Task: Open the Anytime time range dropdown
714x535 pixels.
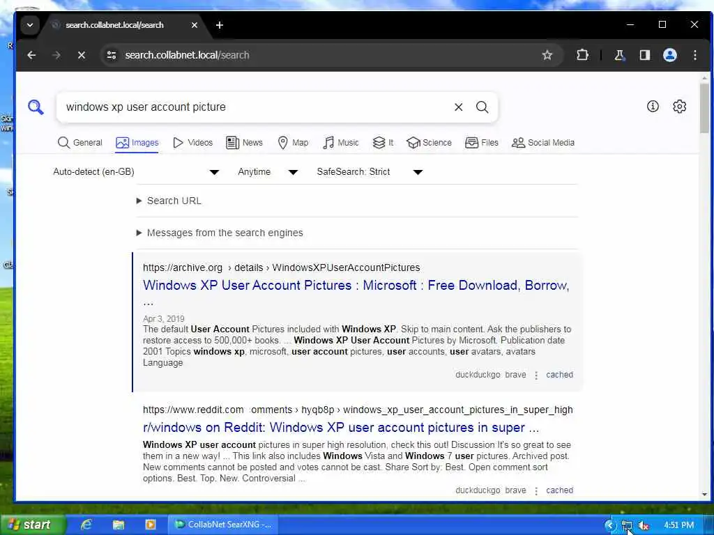Action: 268,172
